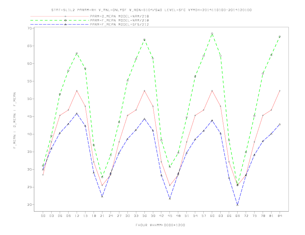Click y-axis tick label 45
This screenshot has height=235, width=305.
pos(29,116)
